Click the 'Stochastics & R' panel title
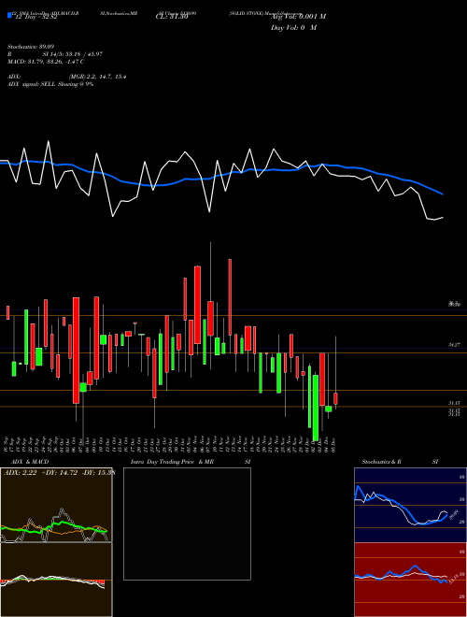This screenshot has width=467, height=617. 381,462
